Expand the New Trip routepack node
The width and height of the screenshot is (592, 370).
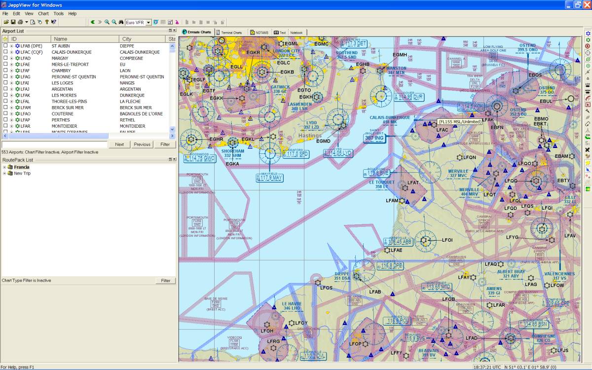(x=4, y=173)
